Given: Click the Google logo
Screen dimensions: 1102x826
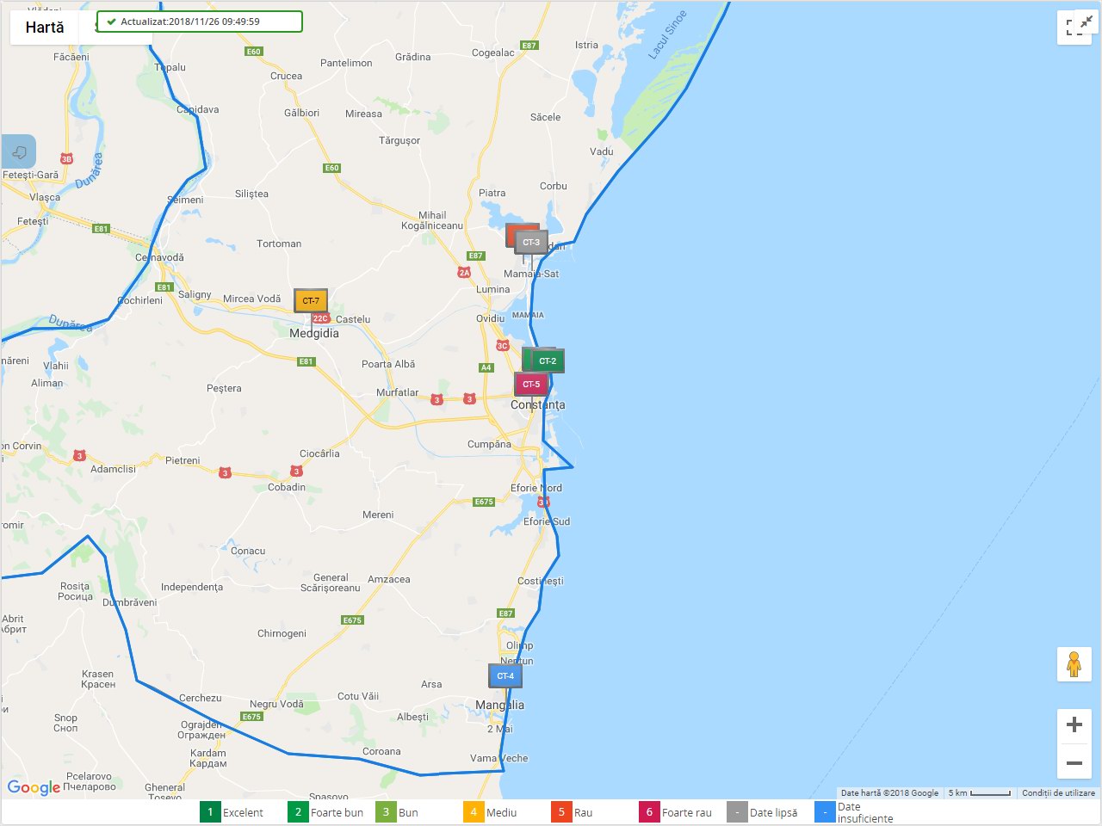Looking at the screenshot, I should [34, 787].
